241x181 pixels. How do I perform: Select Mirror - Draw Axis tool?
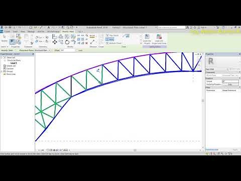click(73, 36)
